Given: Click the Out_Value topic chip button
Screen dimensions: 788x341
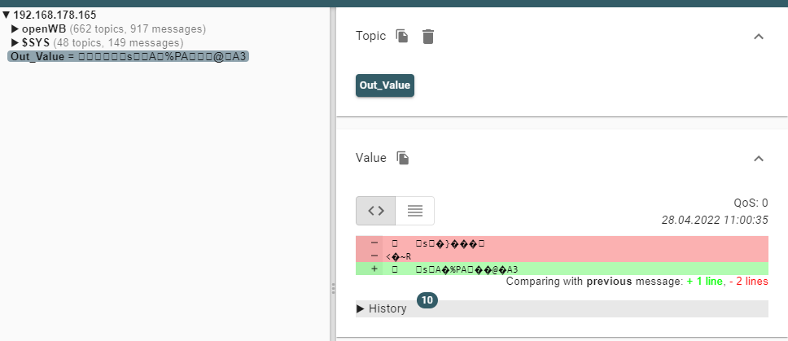Looking at the screenshot, I should tap(385, 85).
